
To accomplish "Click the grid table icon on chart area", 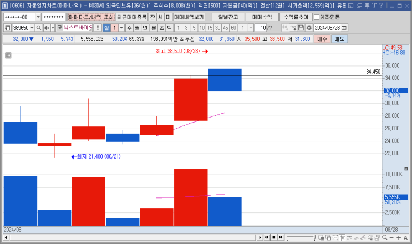I will 8,55.
